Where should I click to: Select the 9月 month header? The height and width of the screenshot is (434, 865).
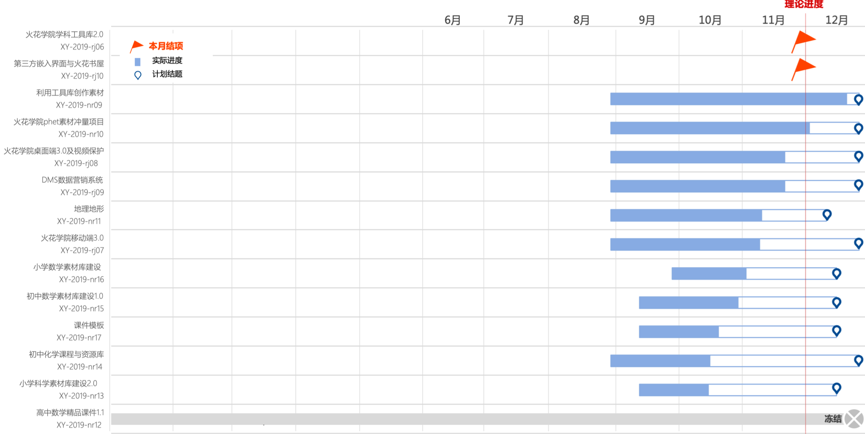click(x=647, y=20)
